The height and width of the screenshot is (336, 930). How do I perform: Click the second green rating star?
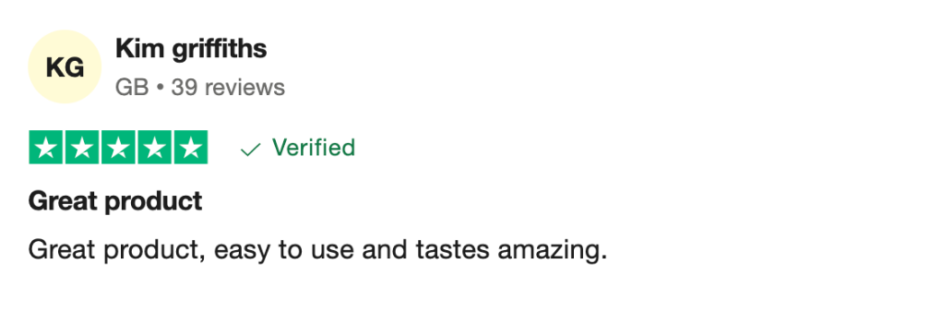[x=82, y=147]
